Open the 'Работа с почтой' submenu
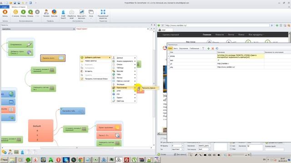The height and width of the screenshot is (163, 291). point(124,81)
